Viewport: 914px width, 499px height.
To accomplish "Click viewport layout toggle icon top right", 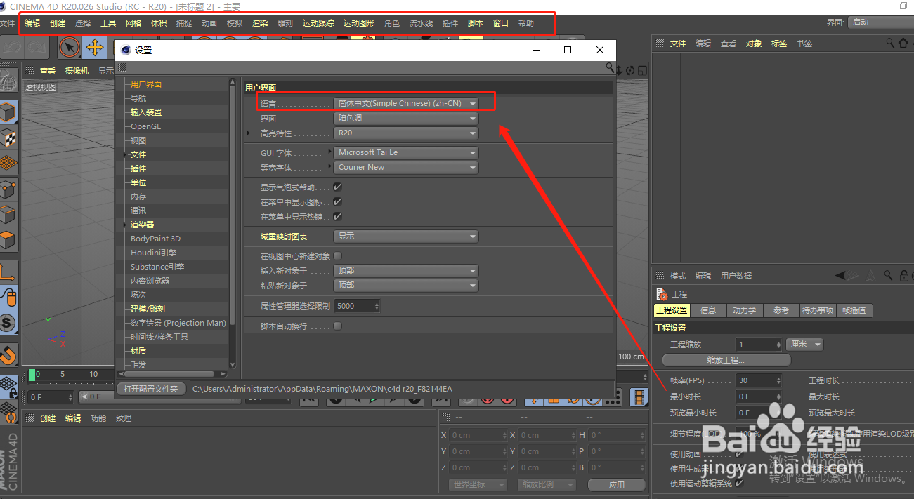I will click(642, 70).
